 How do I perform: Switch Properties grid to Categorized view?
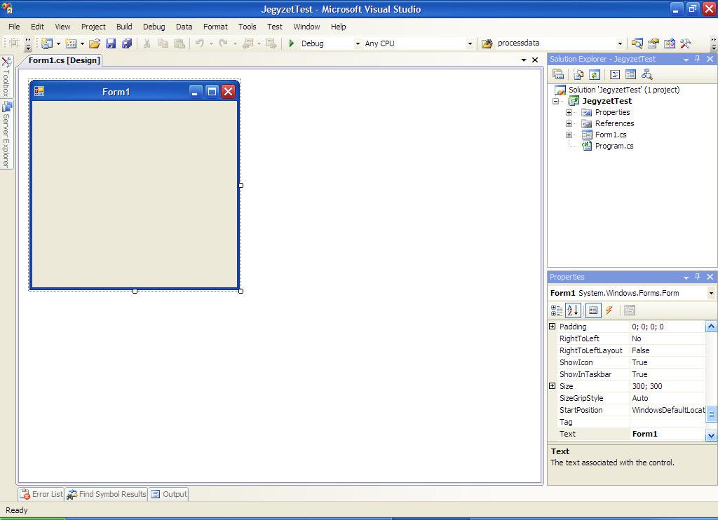coord(557,310)
